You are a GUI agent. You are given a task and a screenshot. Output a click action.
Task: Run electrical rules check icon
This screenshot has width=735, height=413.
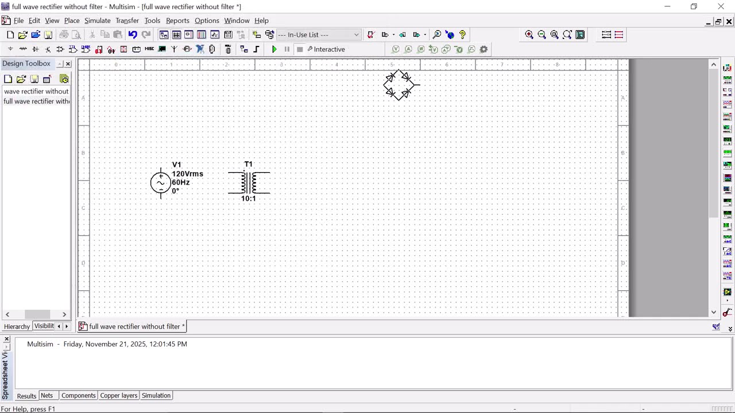[371, 35]
